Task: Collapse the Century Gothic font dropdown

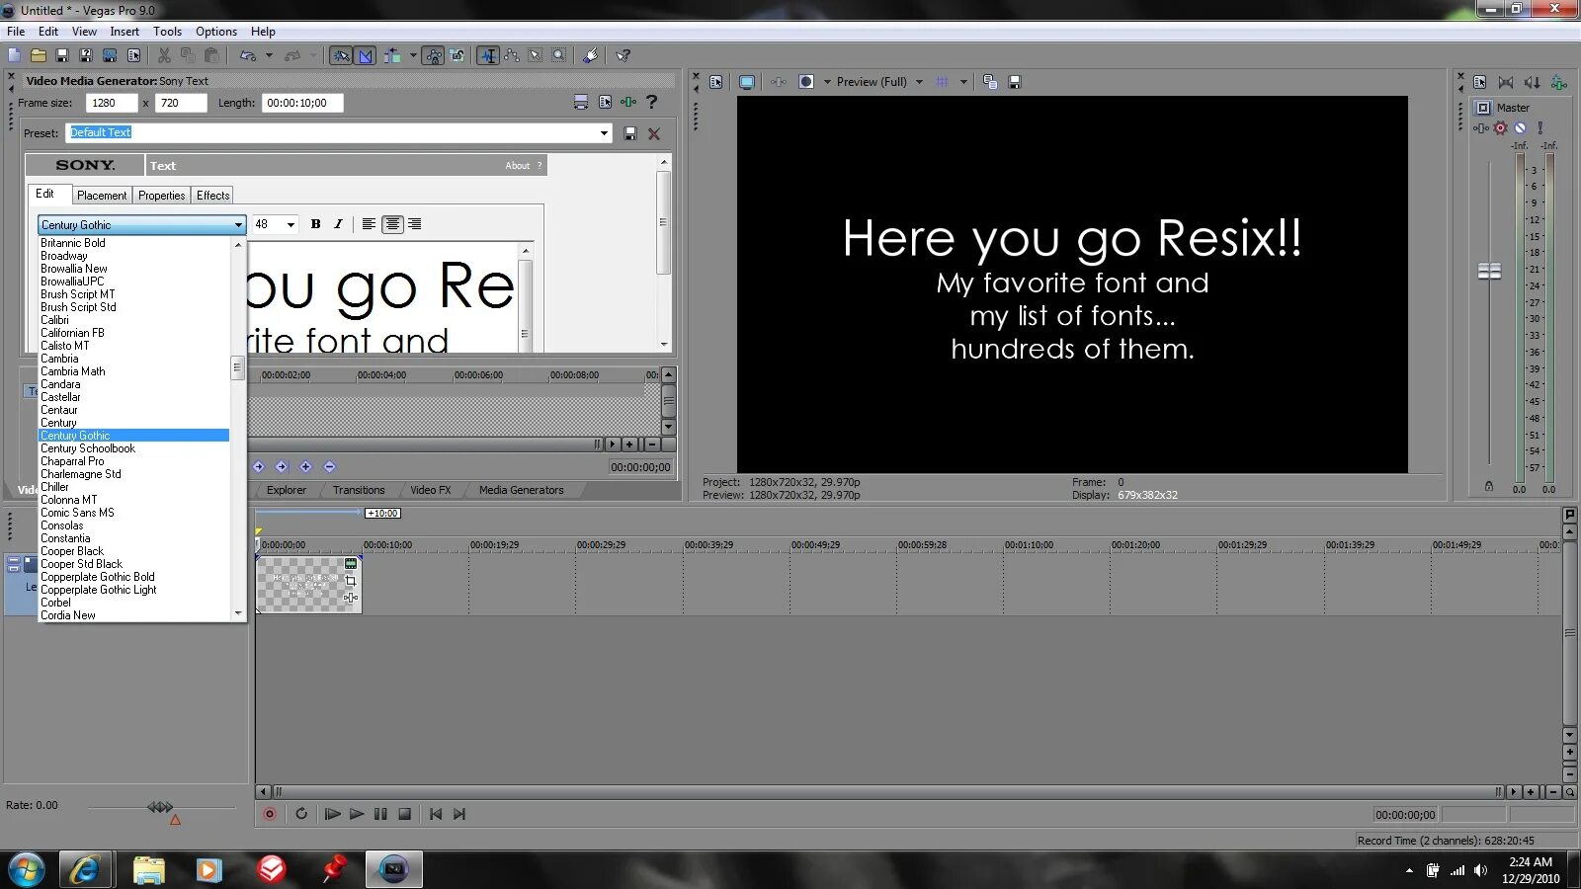Action: click(x=238, y=225)
